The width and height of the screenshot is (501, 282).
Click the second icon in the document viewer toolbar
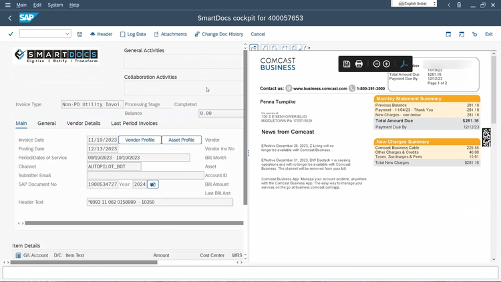[265, 48]
